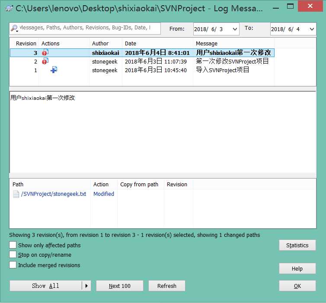Click the TortoiseSVN title bar icon
The width and height of the screenshot is (326, 303).
[x=9, y=9]
